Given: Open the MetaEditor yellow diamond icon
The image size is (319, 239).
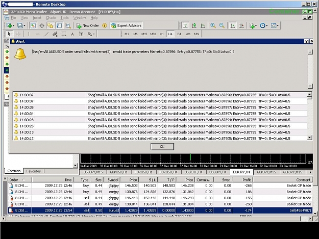Looking at the screenshot, I should pyautogui.click(x=105, y=25).
